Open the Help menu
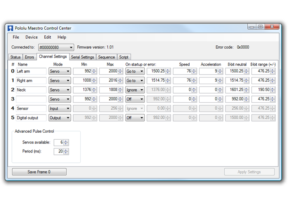This screenshot has width=288, height=206. pos(62,37)
